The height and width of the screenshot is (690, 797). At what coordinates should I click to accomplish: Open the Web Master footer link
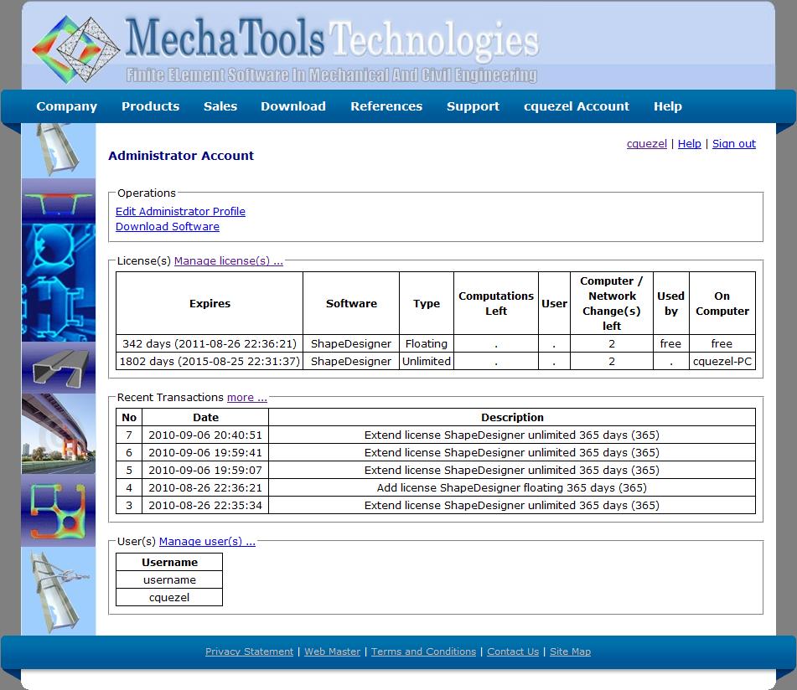click(x=332, y=651)
